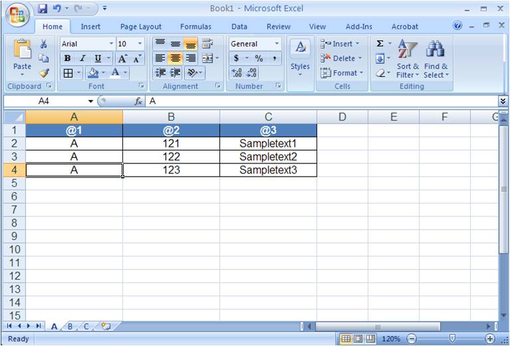Click Delete in Cells group
510x346 pixels.
[341, 58]
